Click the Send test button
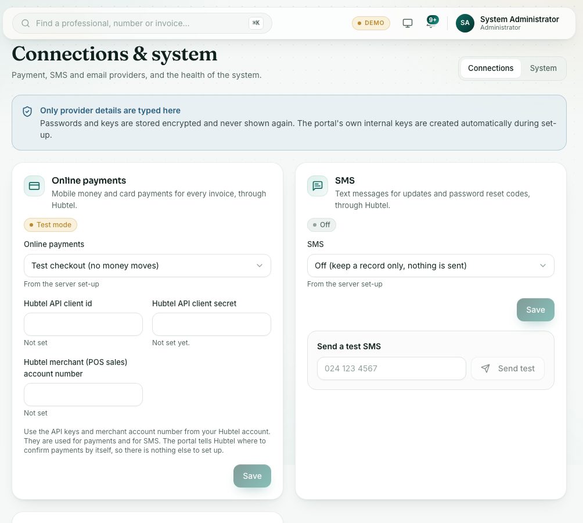The image size is (583, 523). point(508,368)
